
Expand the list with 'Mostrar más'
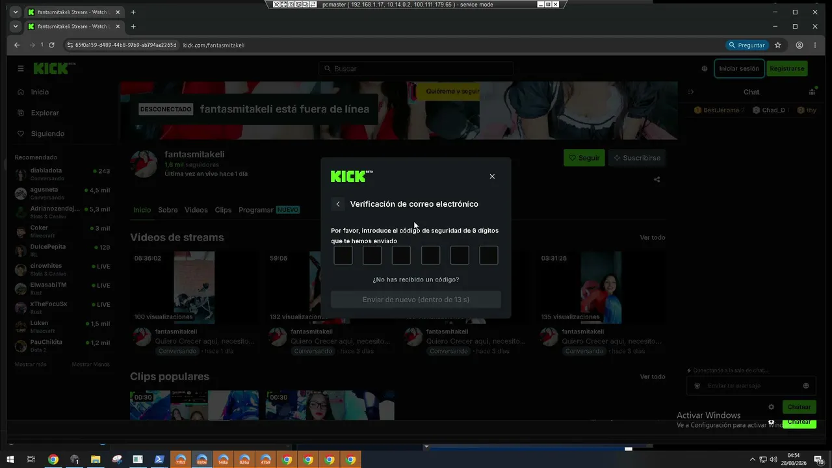pos(31,365)
